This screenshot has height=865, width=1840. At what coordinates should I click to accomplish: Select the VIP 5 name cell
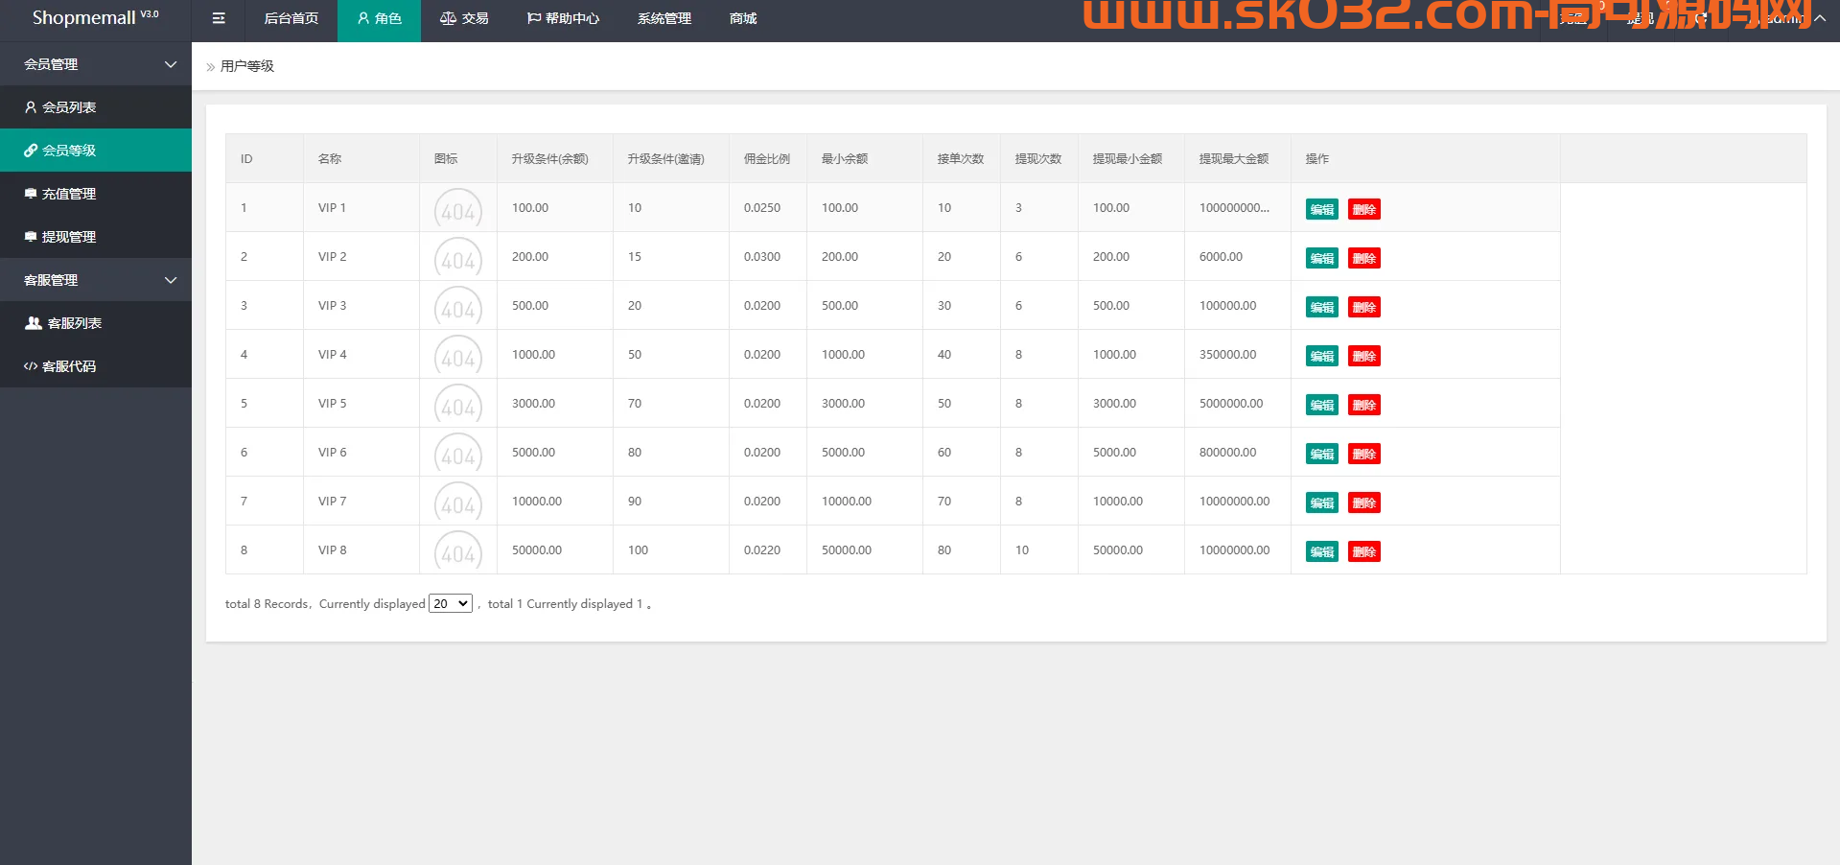tap(361, 403)
